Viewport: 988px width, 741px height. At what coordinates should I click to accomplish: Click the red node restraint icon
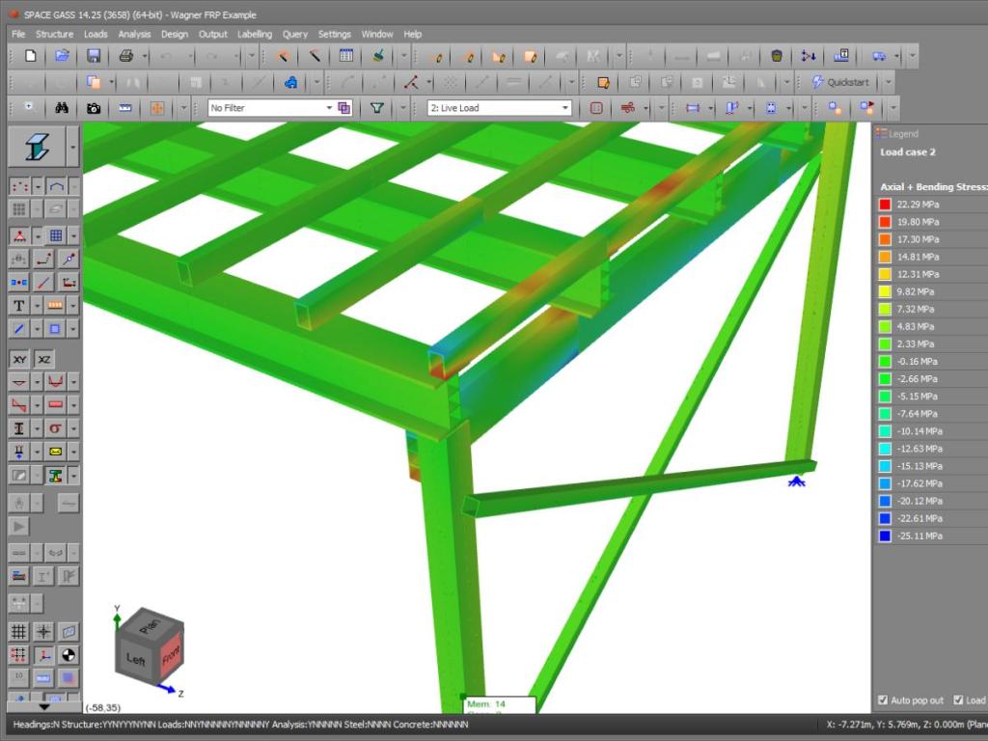point(19,236)
